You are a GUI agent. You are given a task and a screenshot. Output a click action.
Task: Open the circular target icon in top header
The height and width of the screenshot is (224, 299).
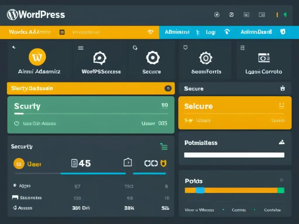[217, 15]
